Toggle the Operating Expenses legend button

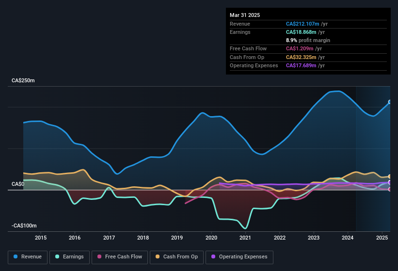(x=239, y=257)
